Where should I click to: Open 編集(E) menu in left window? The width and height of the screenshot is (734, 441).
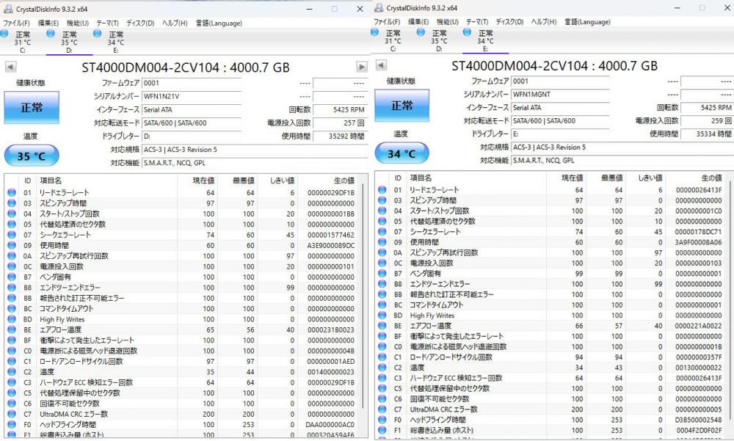pos(48,23)
